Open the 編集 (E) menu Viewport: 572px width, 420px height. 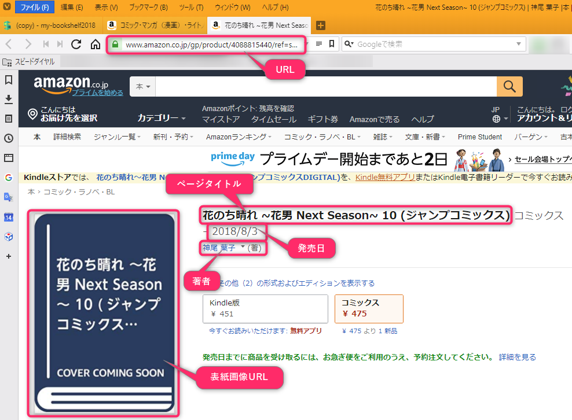72,7
